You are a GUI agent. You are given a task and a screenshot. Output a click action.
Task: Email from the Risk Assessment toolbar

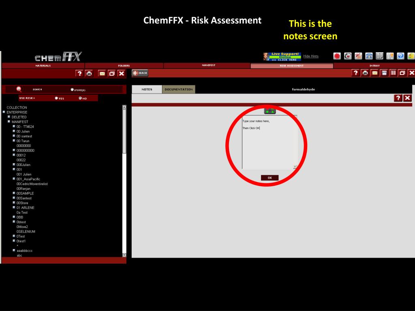(x=374, y=73)
